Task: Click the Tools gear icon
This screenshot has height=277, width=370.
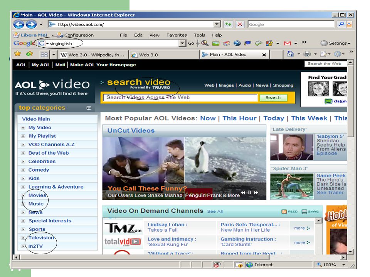Action: (338, 54)
